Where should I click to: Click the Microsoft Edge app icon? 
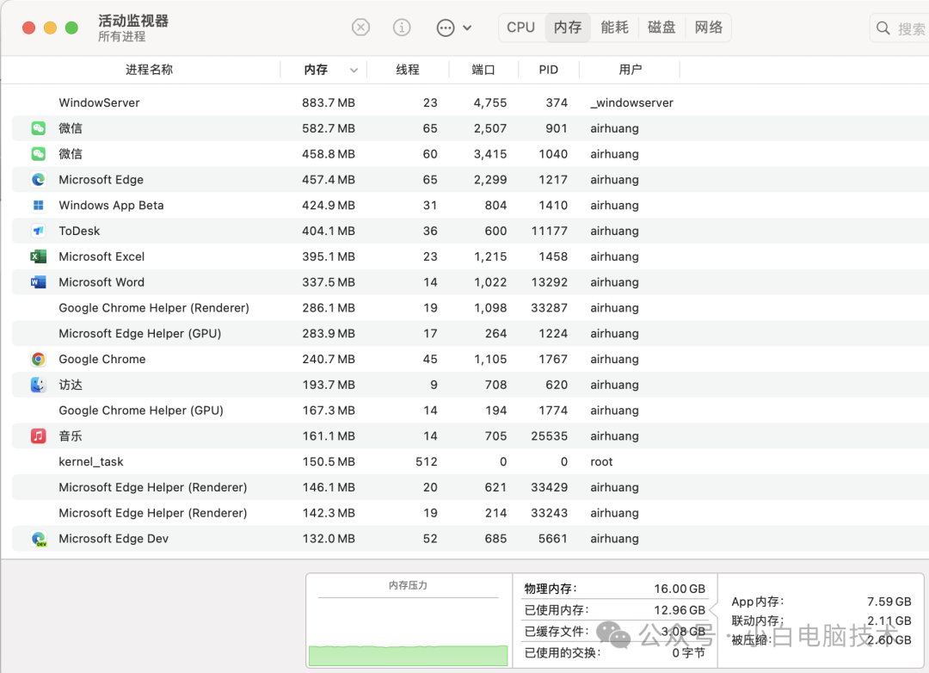click(39, 180)
